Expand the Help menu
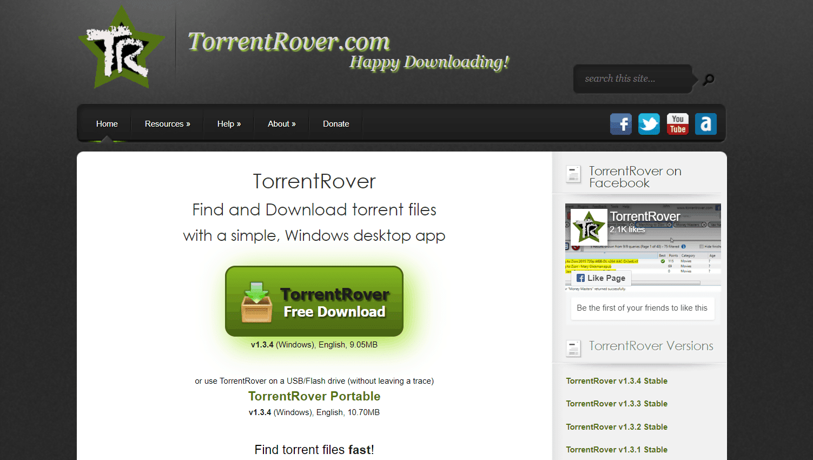 [x=229, y=124]
